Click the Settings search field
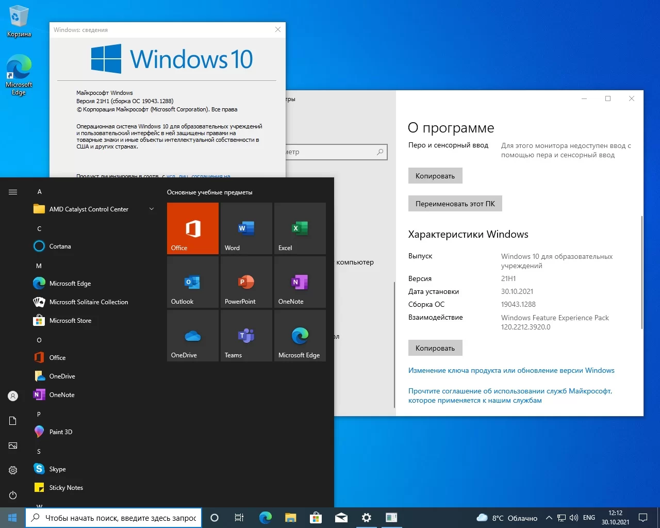Image resolution: width=660 pixels, height=528 pixels. [336, 152]
